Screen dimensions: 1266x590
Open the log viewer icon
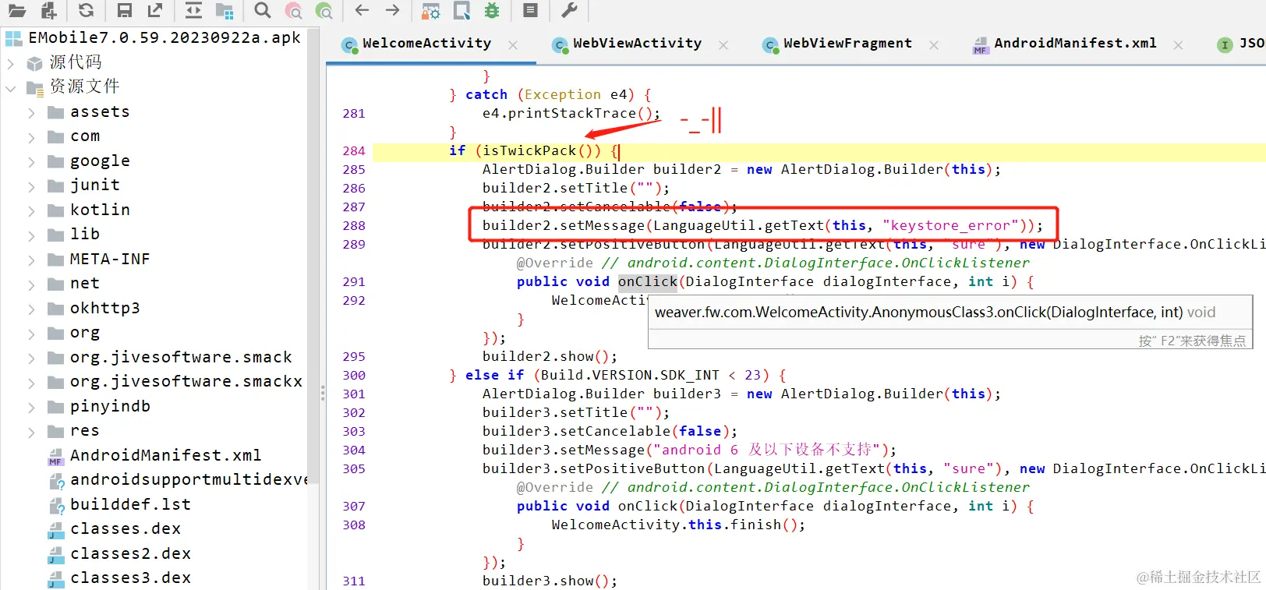click(x=530, y=10)
